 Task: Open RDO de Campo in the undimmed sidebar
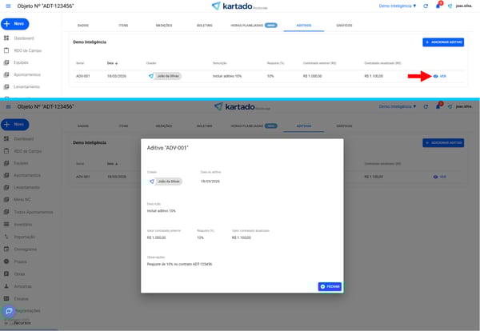[x=22, y=50]
